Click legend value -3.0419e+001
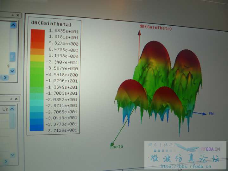228x171 pixels. [x=61, y=118]
